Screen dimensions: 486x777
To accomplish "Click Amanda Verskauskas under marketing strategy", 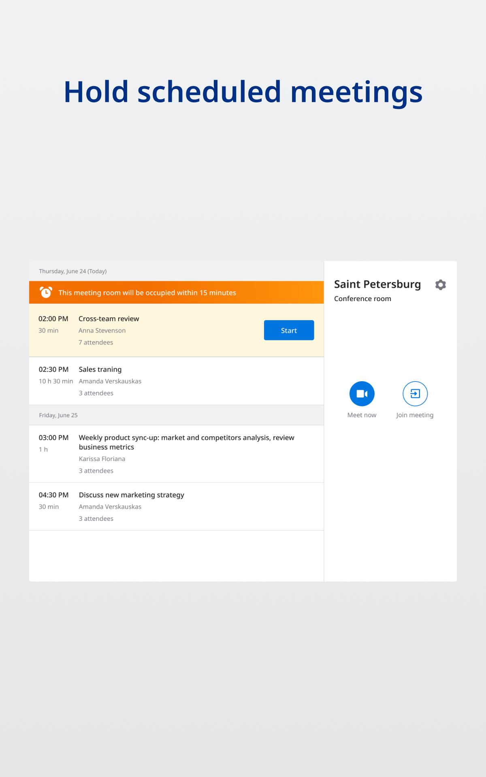I will (x=110, y=507).
